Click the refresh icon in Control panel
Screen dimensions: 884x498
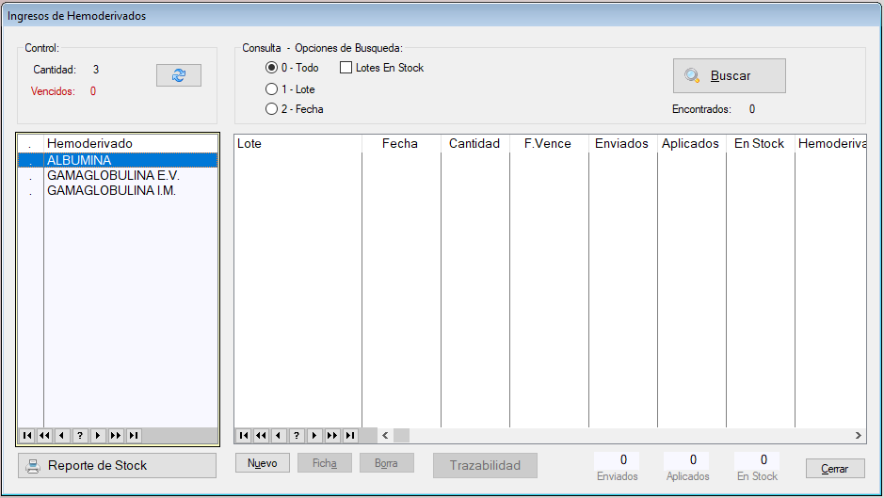pyautogui.click(x=179, y=75)
